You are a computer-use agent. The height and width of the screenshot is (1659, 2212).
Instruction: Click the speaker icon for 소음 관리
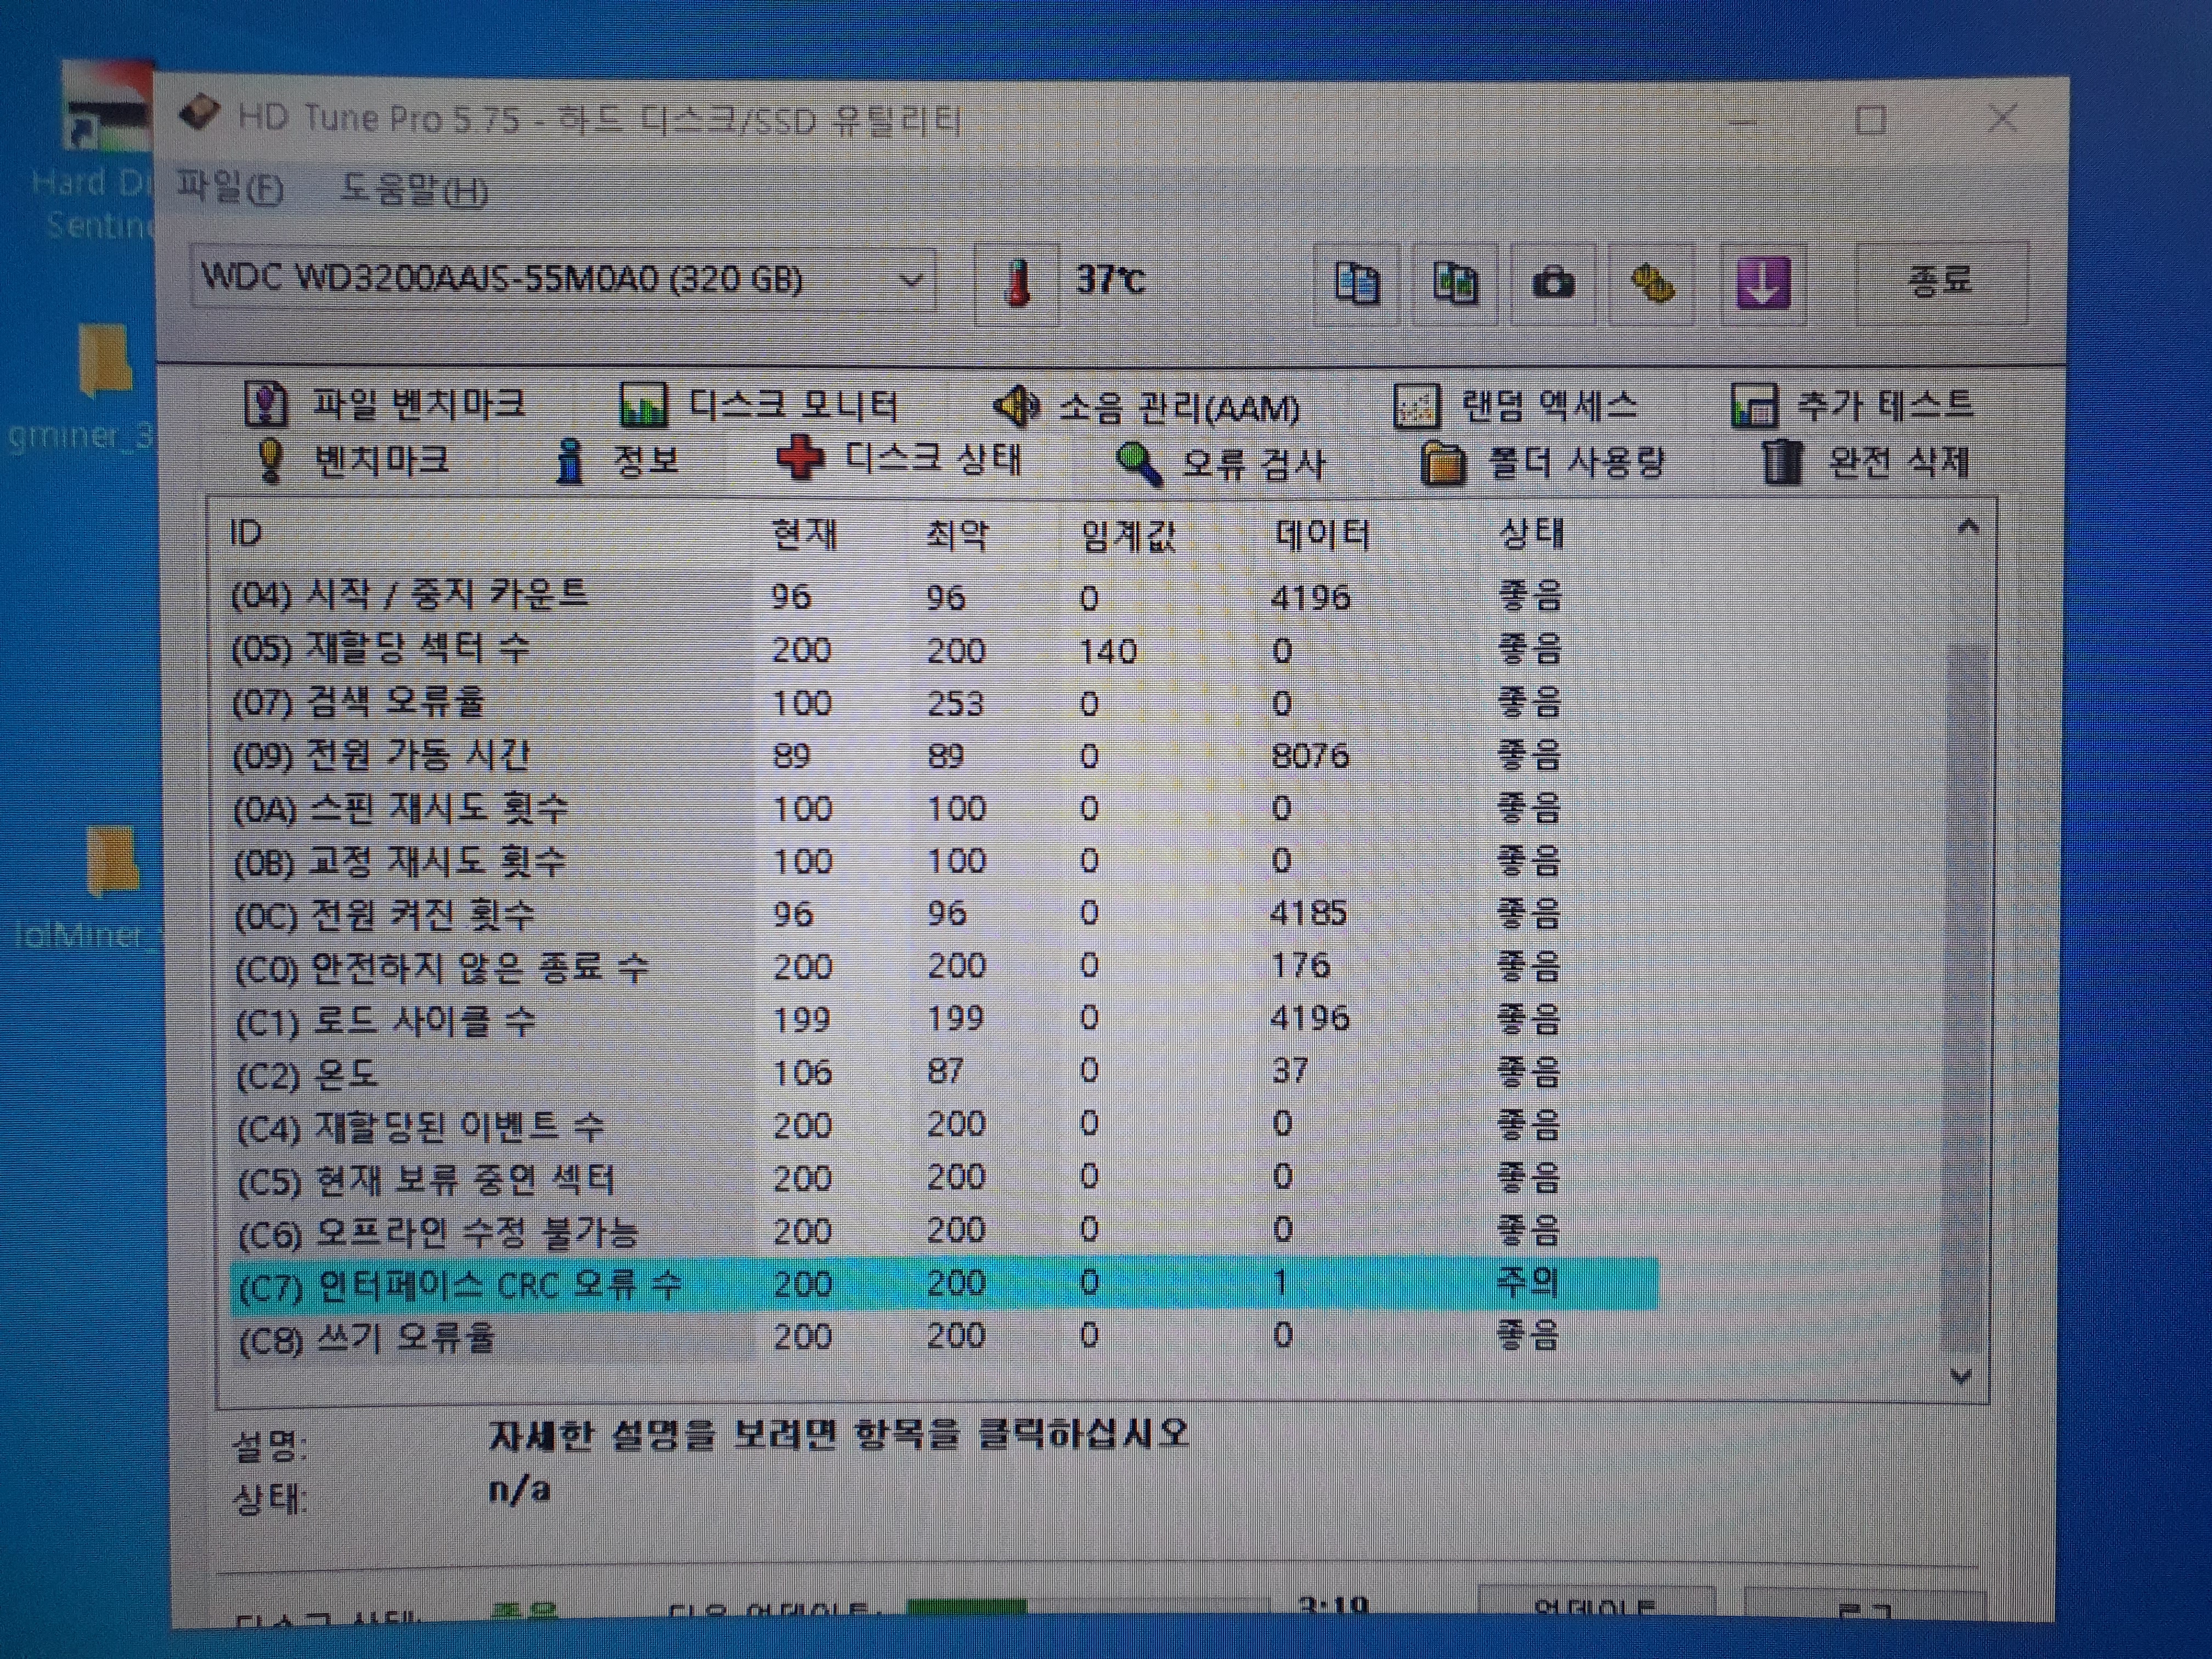point(1018,406)
